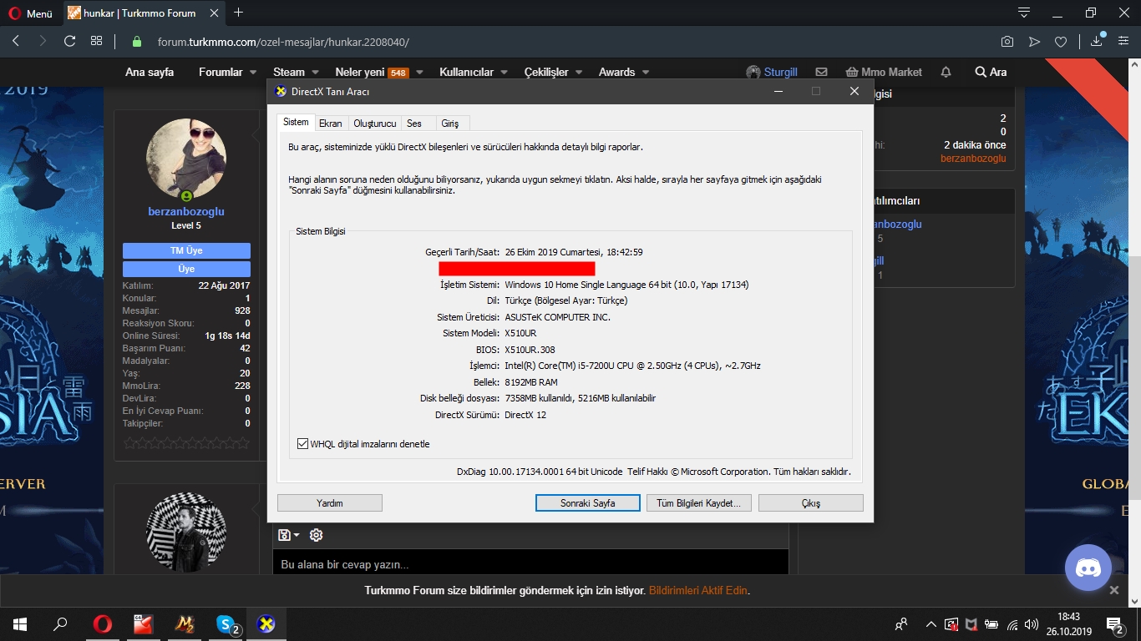The image size is (1141, 641).
Task: Select the Sistem tab
Action: click(296, 122)
